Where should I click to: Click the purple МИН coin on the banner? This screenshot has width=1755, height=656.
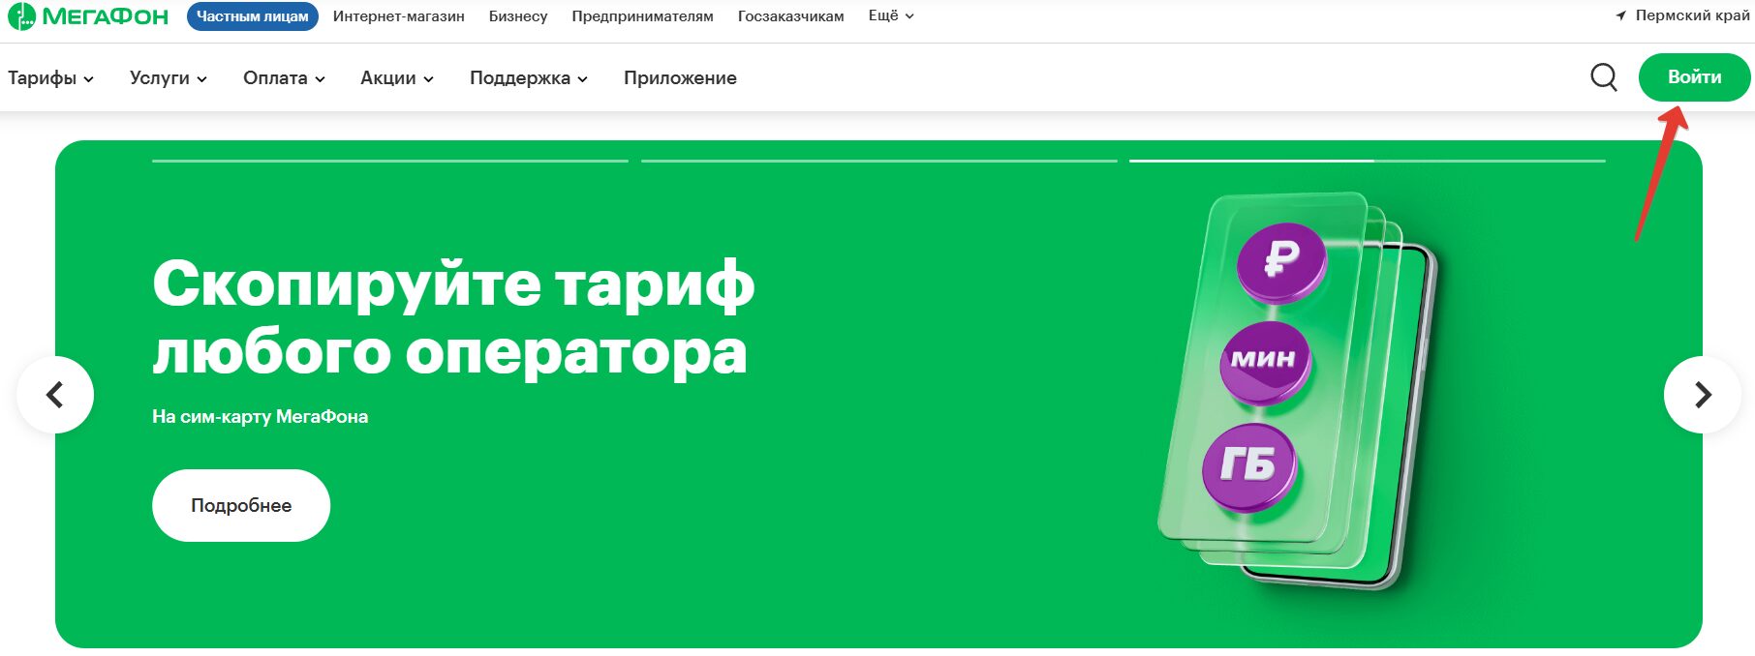[x=1264, y=361]
